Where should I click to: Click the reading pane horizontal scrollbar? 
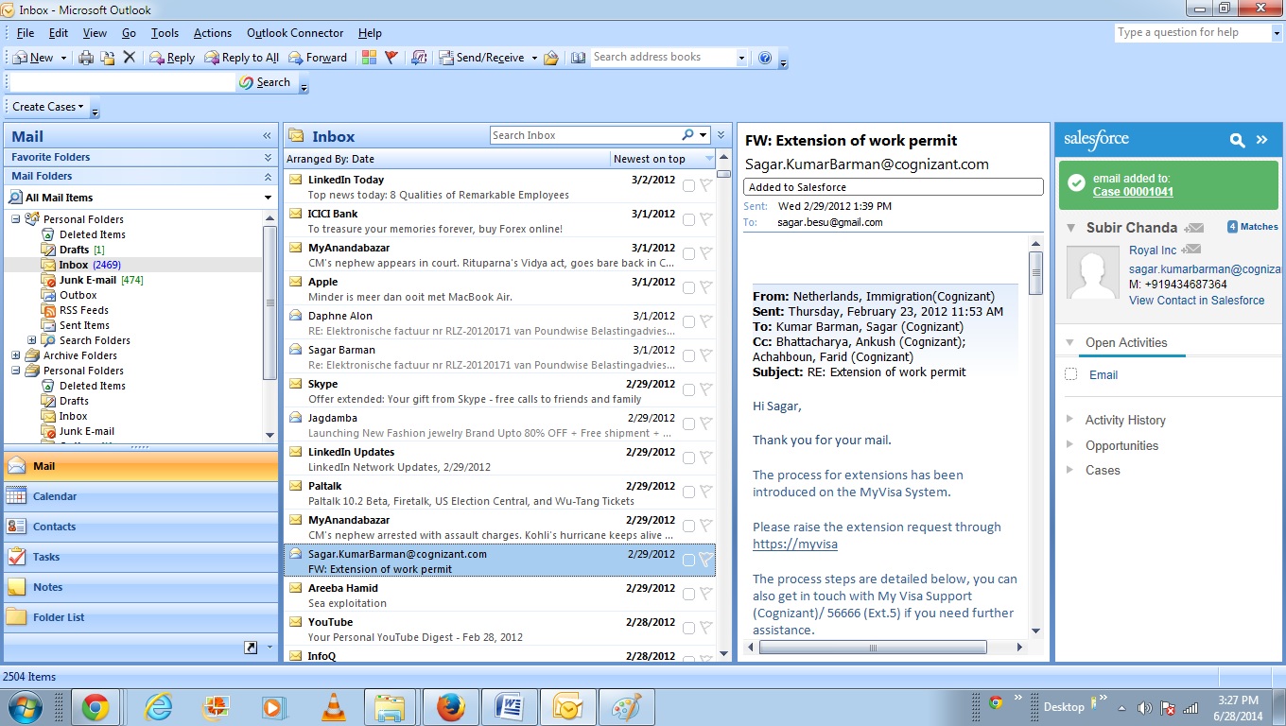872,648
